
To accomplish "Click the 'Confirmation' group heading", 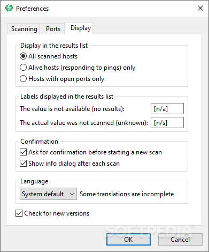I will click(39, 142).
